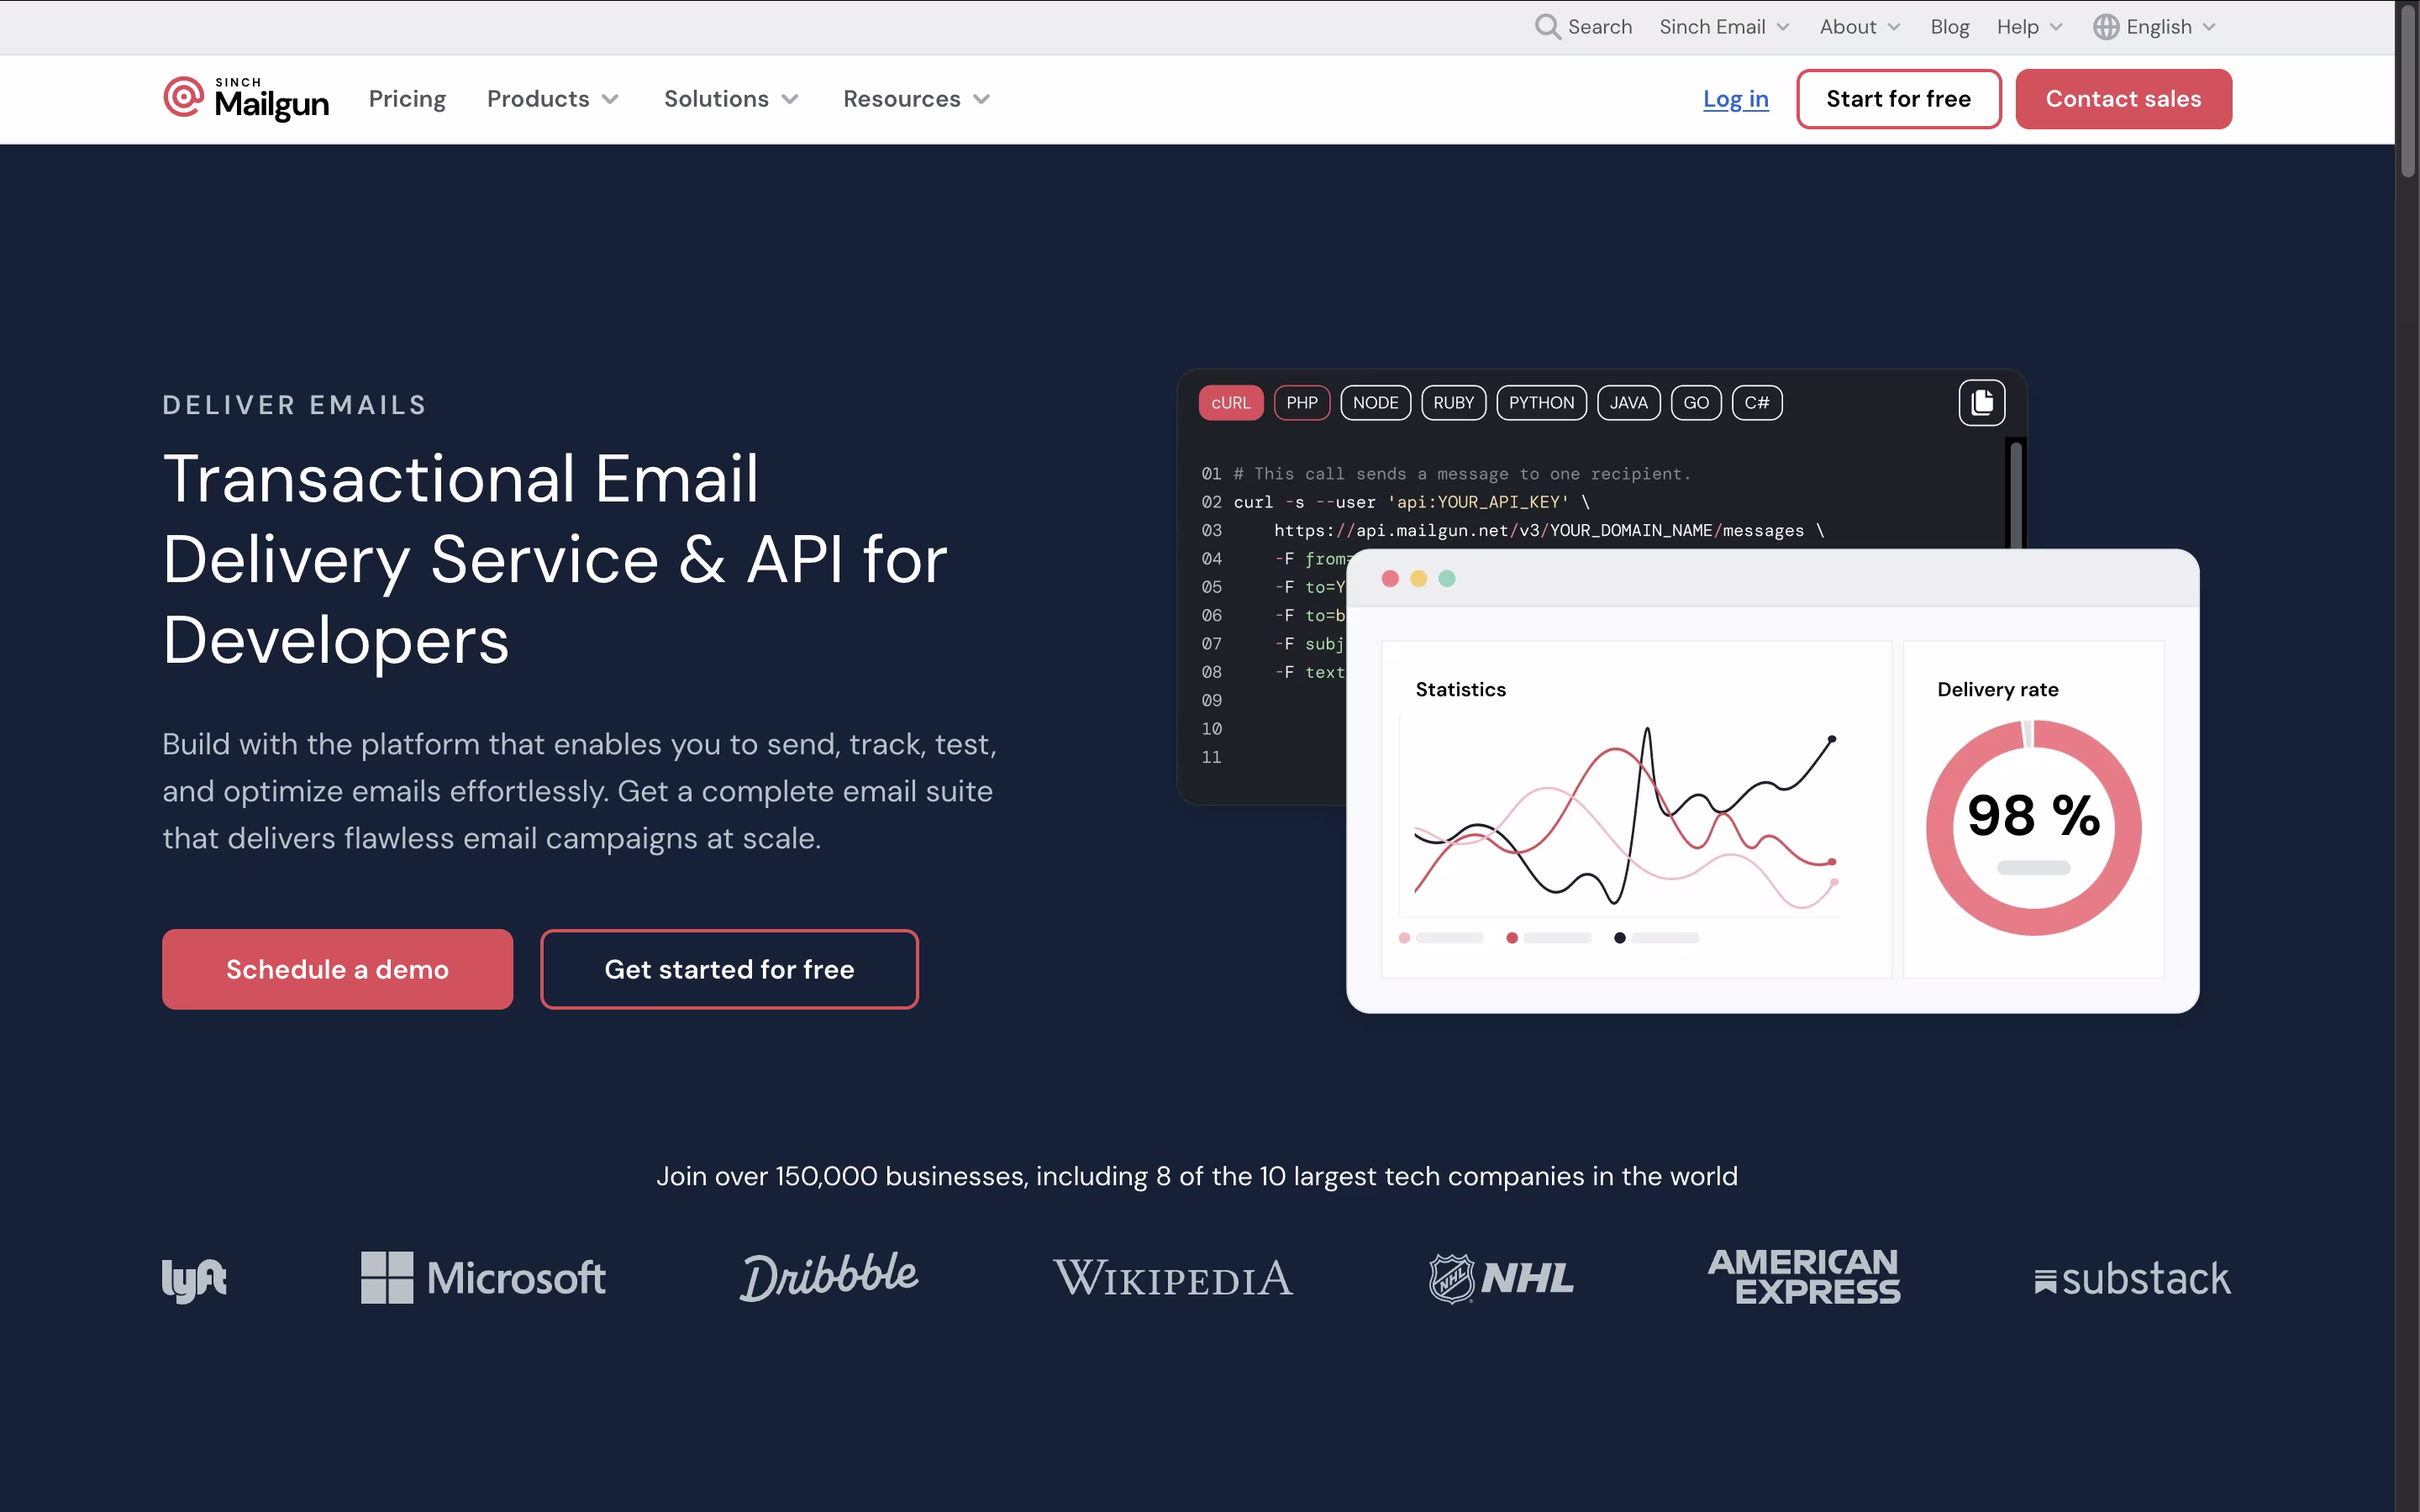This screenshot has height=1512, width=2420.
Task: Select the NODE code tab
Action: [1375, 403]
